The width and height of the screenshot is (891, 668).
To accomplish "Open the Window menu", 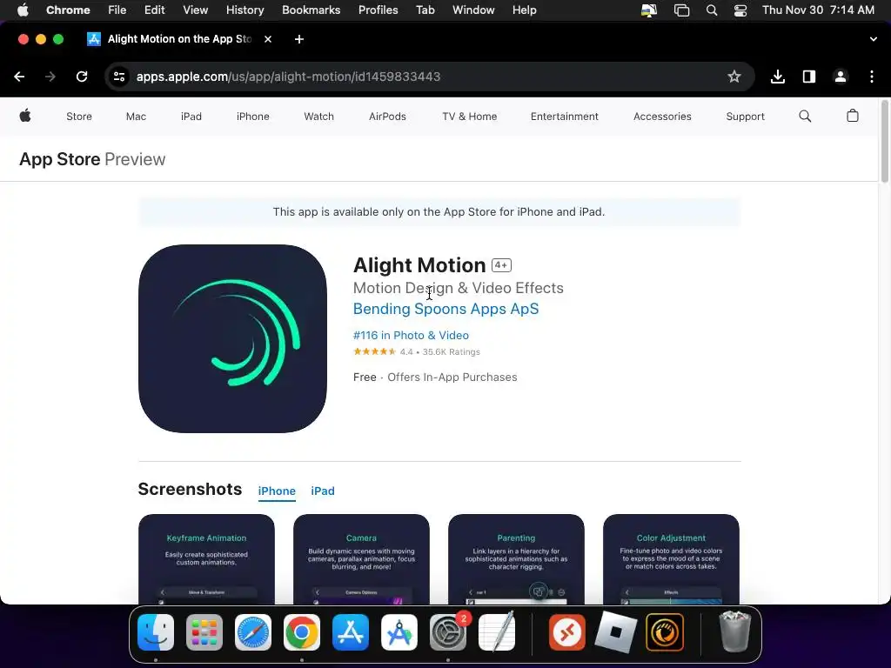I will [473, 10].
